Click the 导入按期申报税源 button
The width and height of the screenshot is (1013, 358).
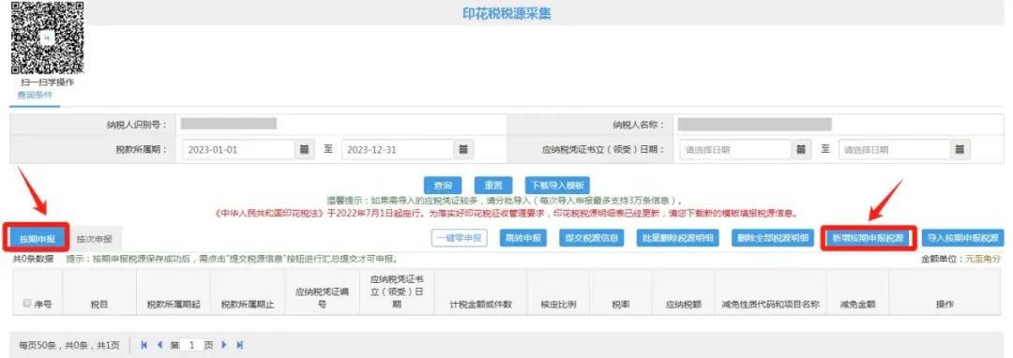(x=962, y=238)
